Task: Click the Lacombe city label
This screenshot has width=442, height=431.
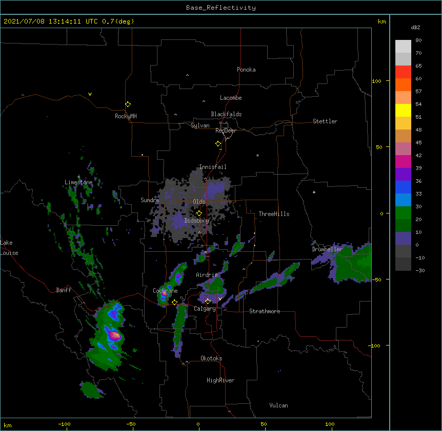Action: click(x=231, y=98)
